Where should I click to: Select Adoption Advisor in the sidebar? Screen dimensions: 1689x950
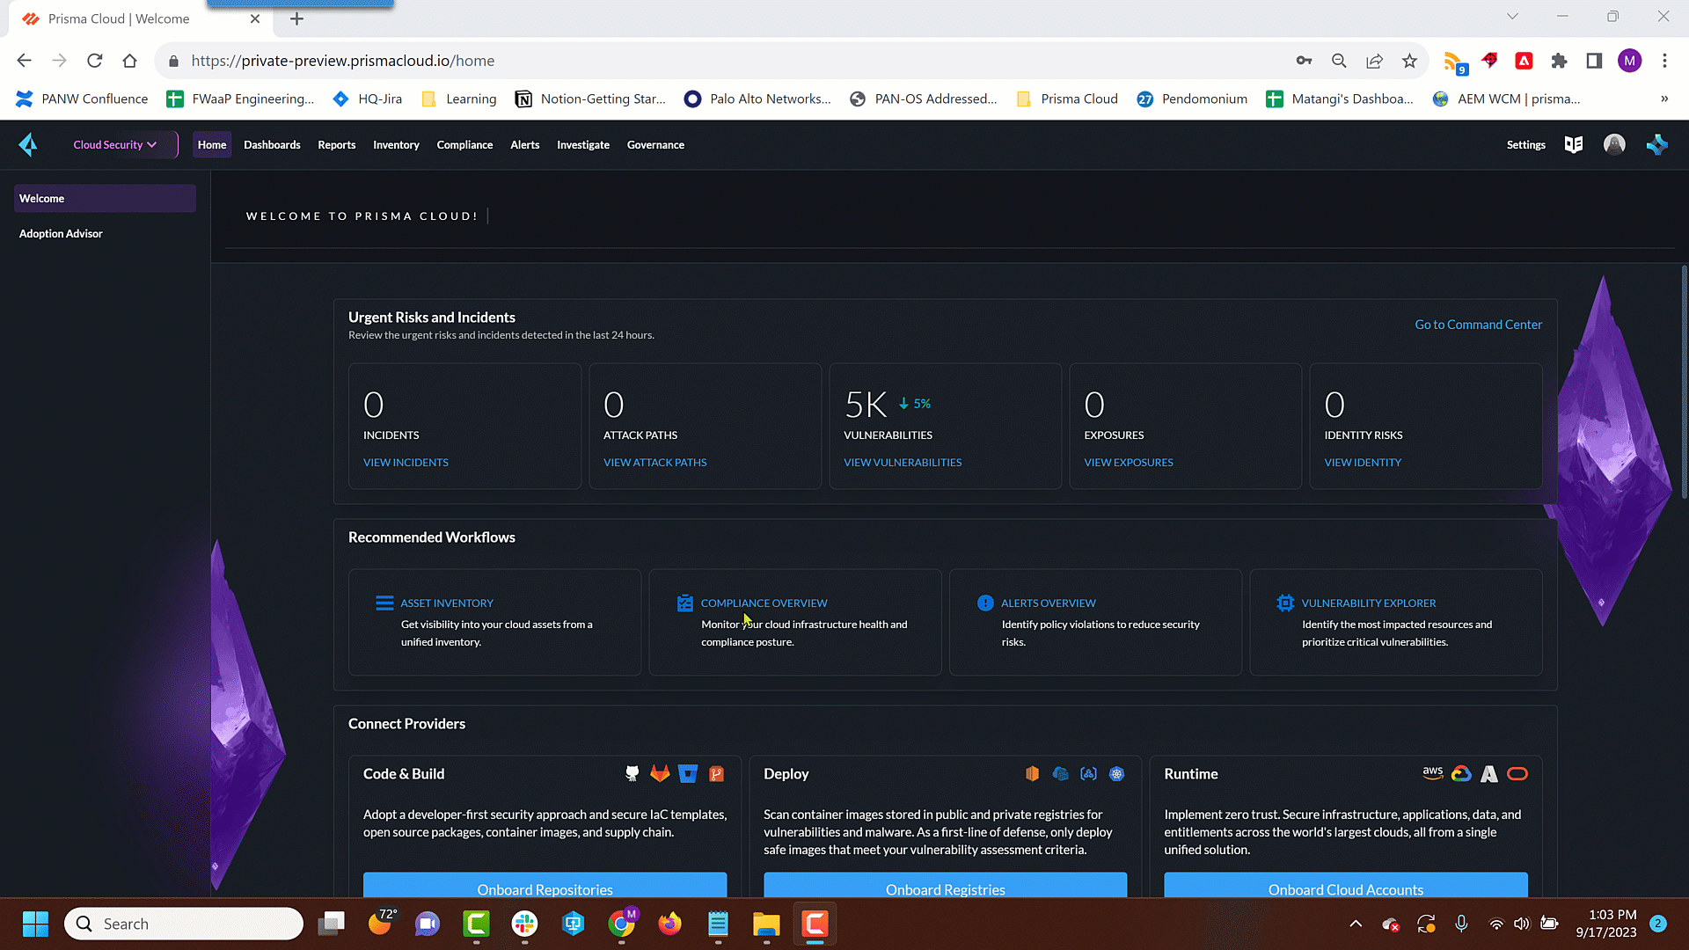(61, 234)
